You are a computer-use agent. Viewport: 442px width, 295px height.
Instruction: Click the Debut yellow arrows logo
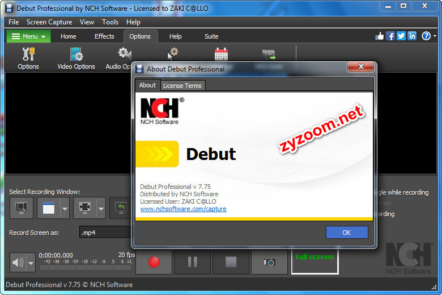tap(157, 154)
